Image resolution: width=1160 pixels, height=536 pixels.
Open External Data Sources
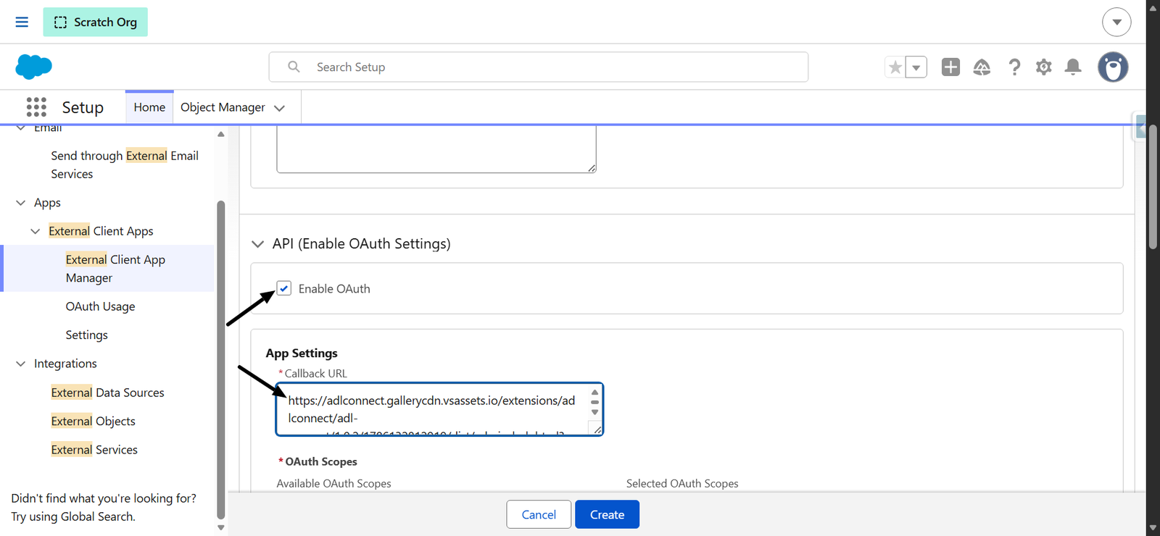pos(107,393)
